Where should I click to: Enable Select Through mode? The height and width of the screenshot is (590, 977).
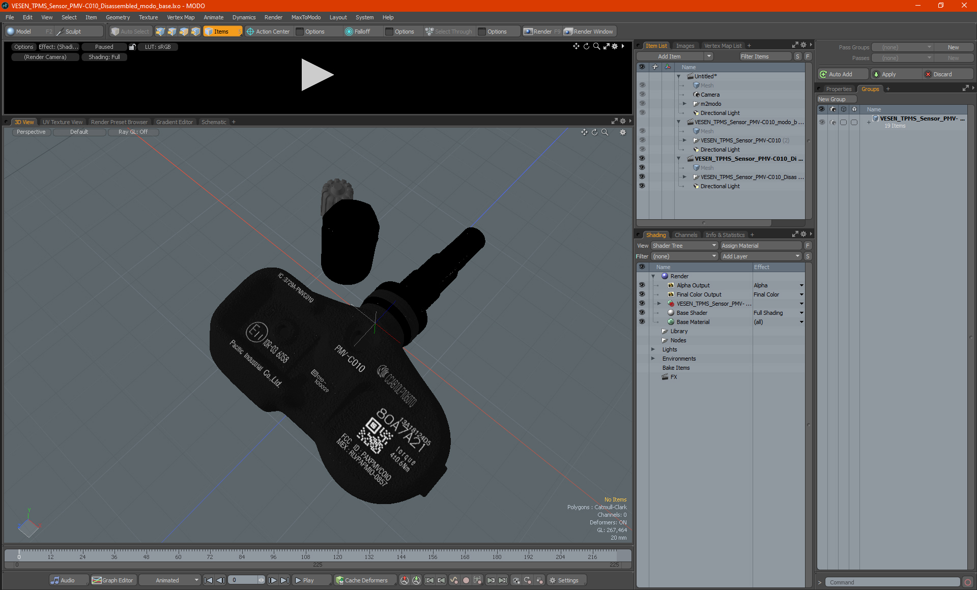click(x=449, y=32)
